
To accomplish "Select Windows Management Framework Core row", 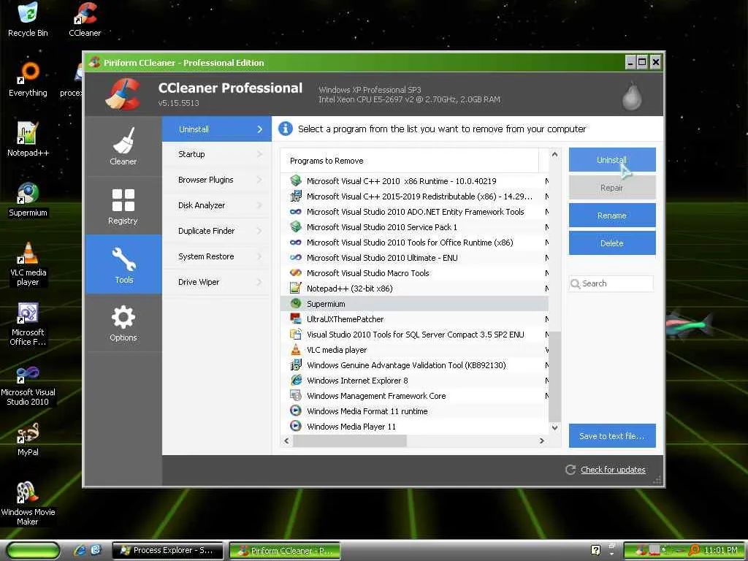I will [x=414, y=395].
